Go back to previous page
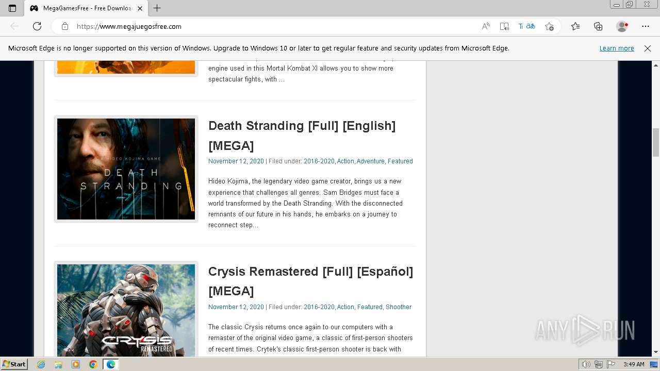Viewport: 660px width, 371px height. (x=14, y=26)
